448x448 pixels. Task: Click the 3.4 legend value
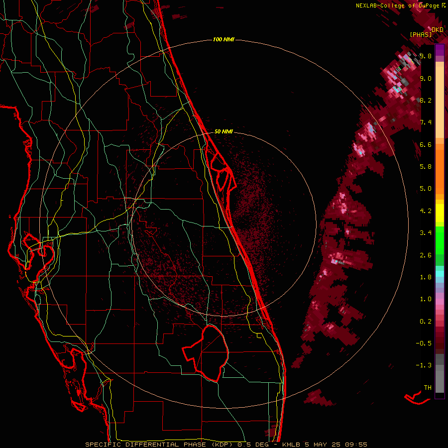click(x=426, y=233)
